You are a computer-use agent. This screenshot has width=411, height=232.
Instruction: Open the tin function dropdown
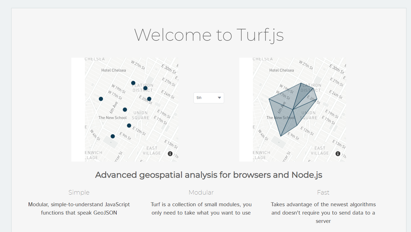click(209, 98)
